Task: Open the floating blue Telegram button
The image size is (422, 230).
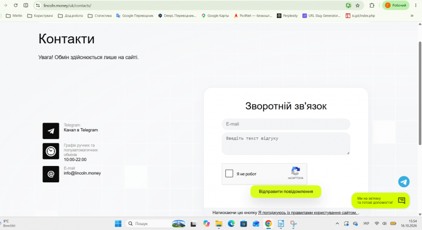Action: 404,182
